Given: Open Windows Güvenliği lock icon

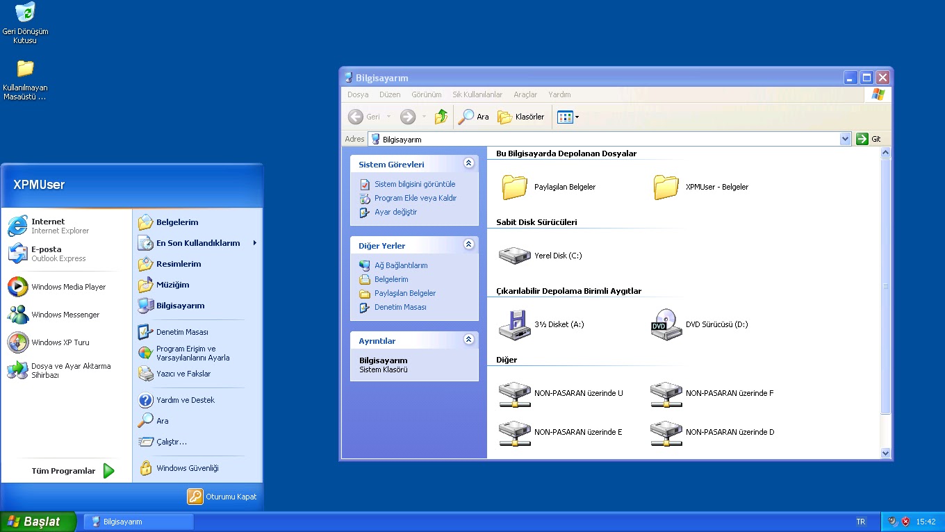Looking at the screenshot, I should 145,468.
